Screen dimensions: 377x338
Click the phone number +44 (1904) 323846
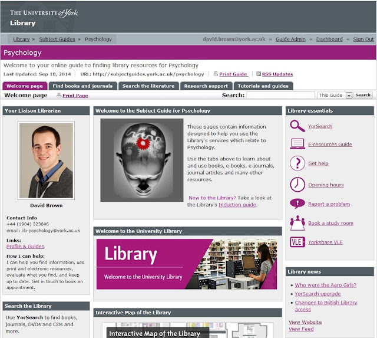[x=28, y=224]
